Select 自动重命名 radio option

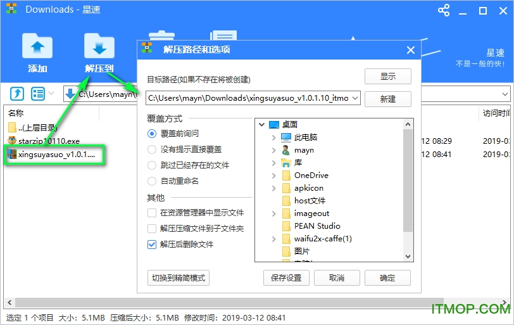click(x=152, y=181)
